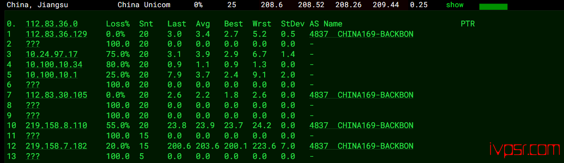Open IP link 10.100.10.34
The height and width of the screenshot is (163, 564).
click(x=54, y=64)
